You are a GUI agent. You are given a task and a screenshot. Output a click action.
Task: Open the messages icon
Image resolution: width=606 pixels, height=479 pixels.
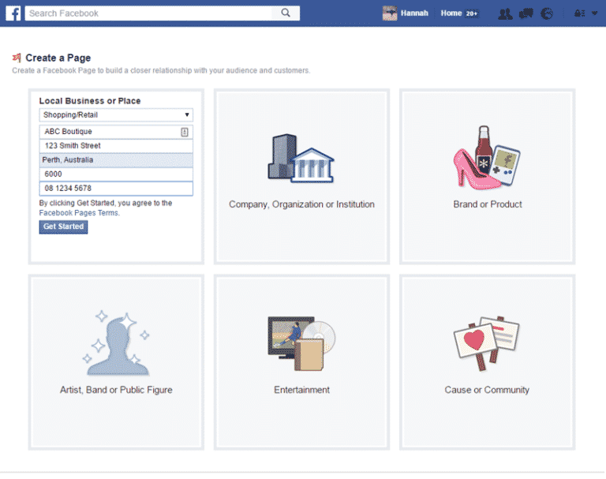pyautogui.click(x=526, y=13)
